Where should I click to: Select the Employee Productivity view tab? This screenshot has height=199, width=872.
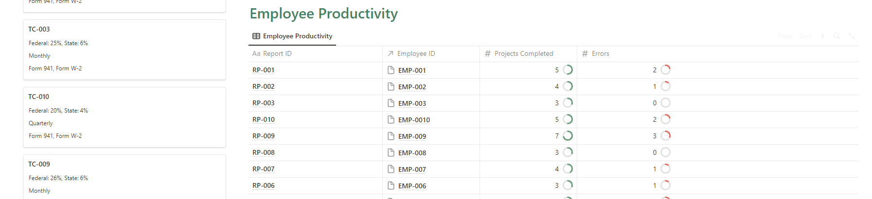[297, 36]
